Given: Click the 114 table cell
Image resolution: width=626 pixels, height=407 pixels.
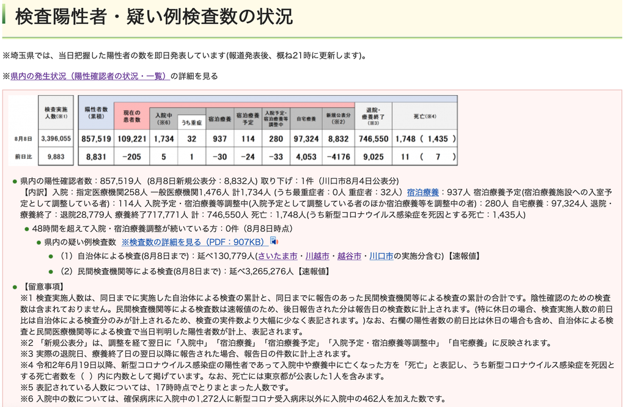Looking at the screenshot, I should [248, 139].
